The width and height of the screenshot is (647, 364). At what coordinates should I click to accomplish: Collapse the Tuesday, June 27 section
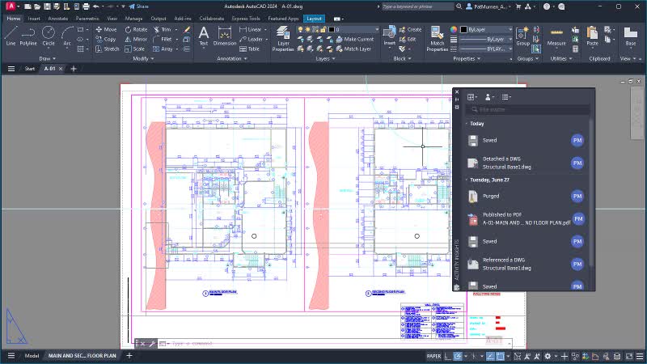pos(467,180)
